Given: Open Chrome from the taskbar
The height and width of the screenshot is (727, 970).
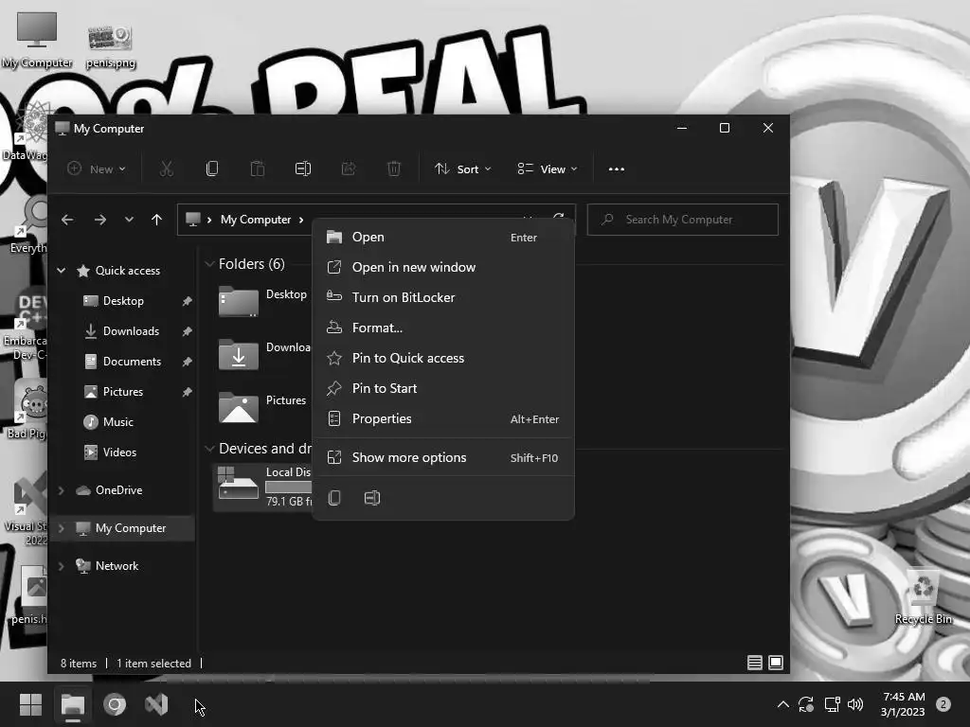Looking at the screenshot, I should pyautogui.click(x=115, y=704).
